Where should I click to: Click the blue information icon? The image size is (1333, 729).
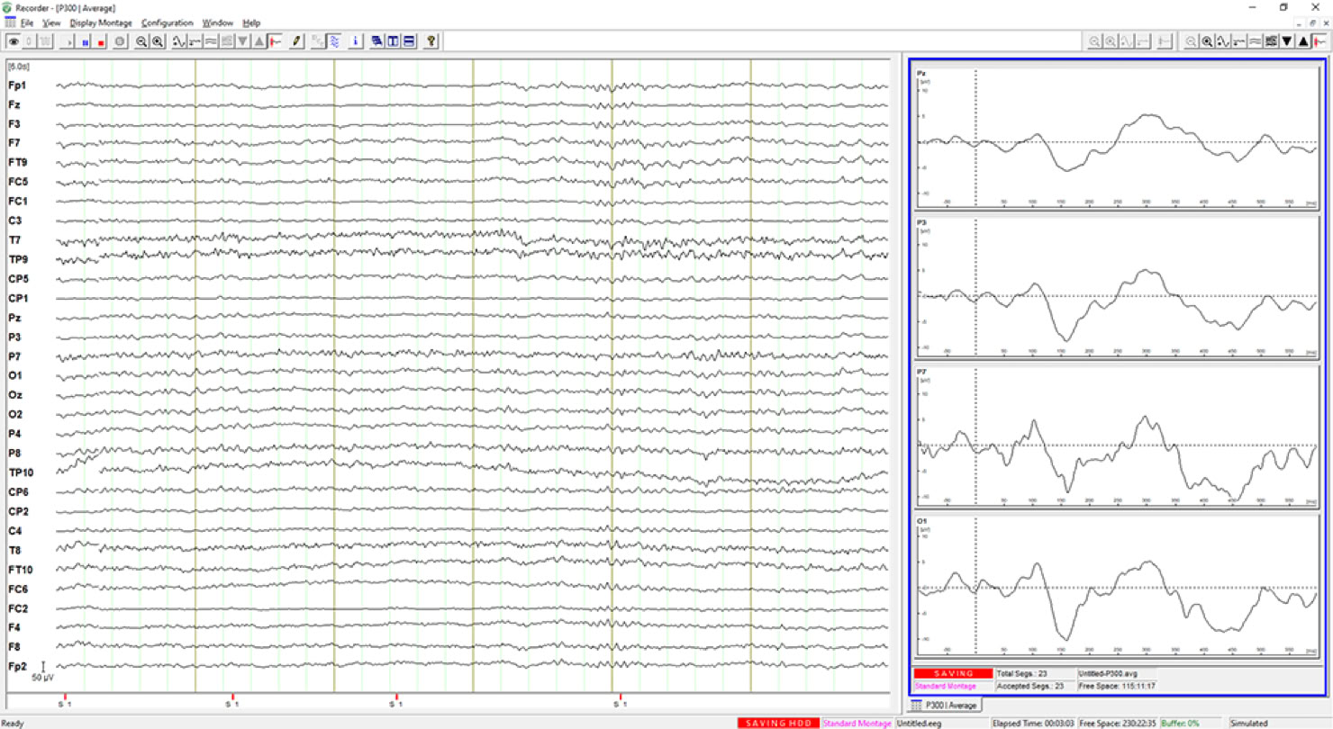coord(356,41)
